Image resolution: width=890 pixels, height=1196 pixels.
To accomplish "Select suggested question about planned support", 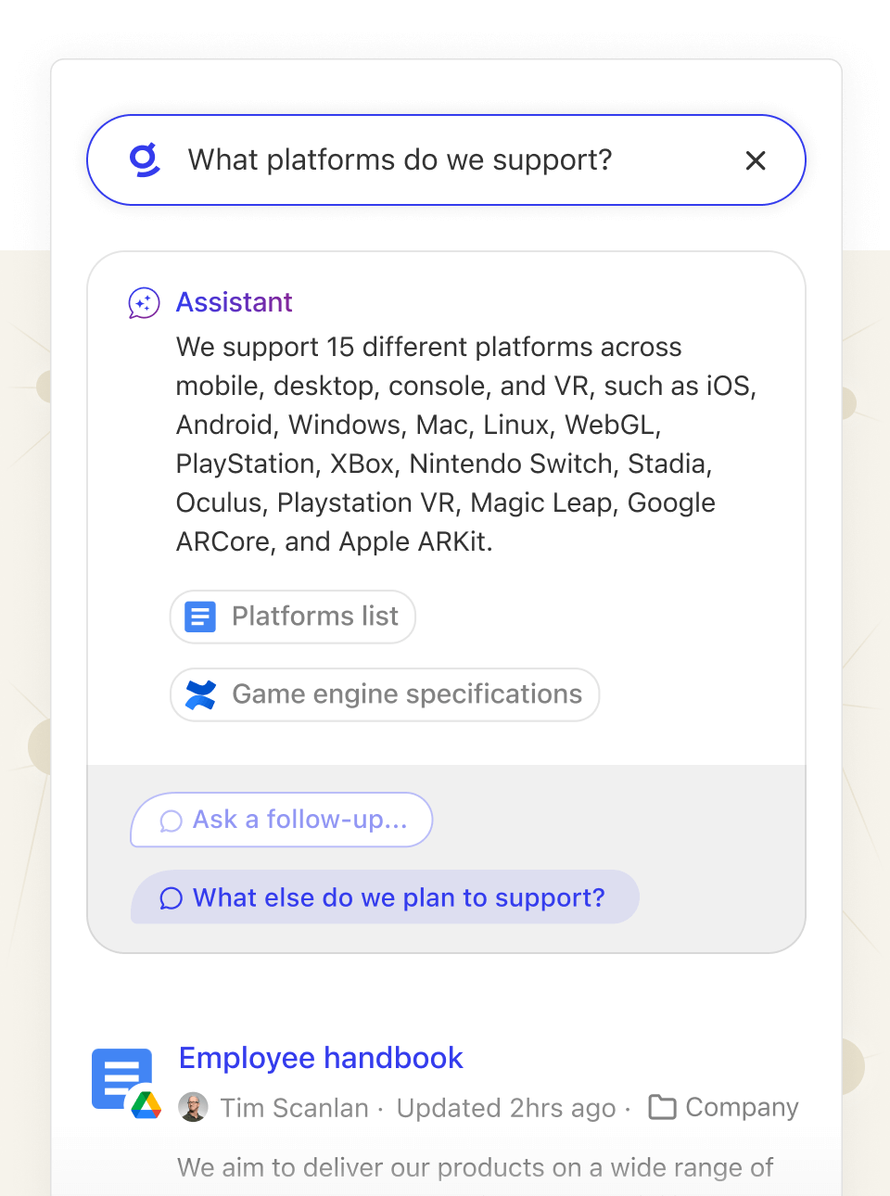I will [x=399, y=897].
